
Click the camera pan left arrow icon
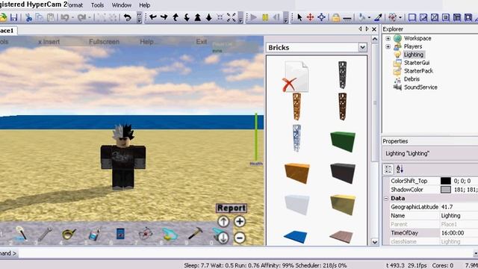coord(153,17)
